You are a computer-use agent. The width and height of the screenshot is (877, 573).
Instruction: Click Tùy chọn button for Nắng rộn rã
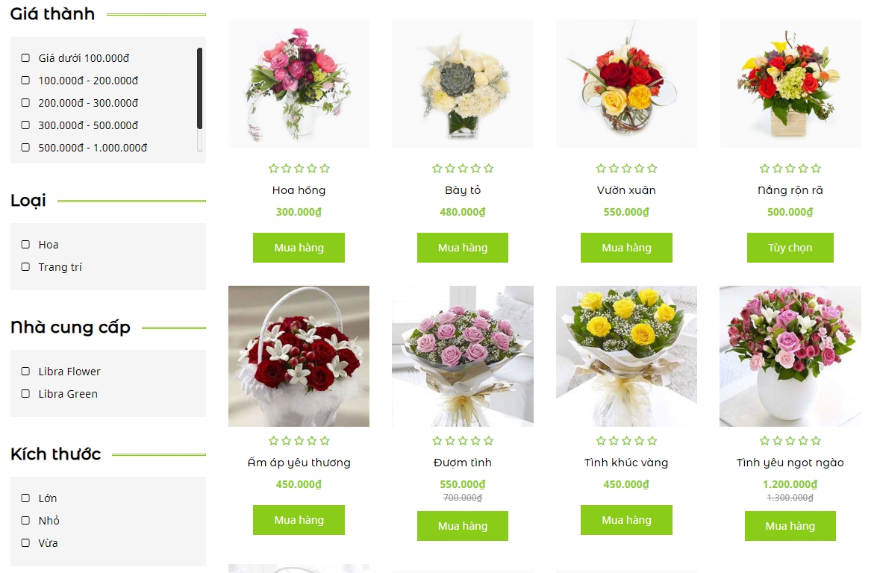790,248
